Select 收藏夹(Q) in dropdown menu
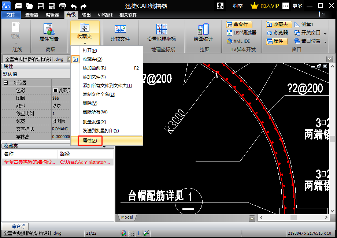Image resolution: width=337 pixels, height=238 pixels. (x=107, y=59)
